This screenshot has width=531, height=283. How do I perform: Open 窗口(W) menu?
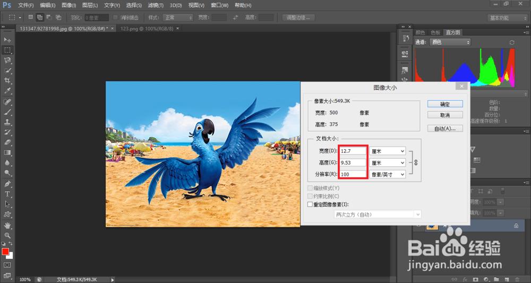click(219, 5)
